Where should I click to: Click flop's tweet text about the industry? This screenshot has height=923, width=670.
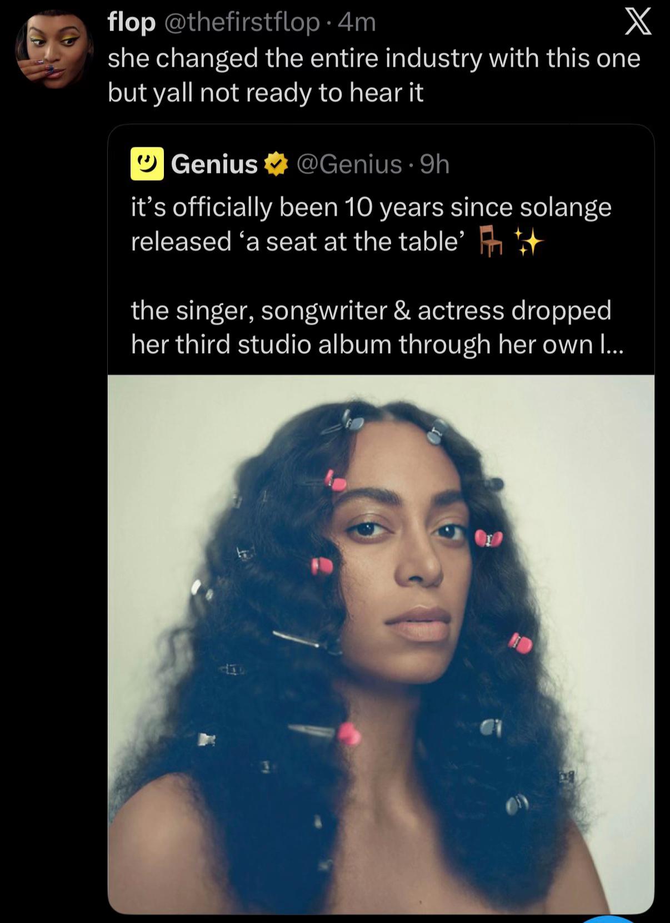374,75
